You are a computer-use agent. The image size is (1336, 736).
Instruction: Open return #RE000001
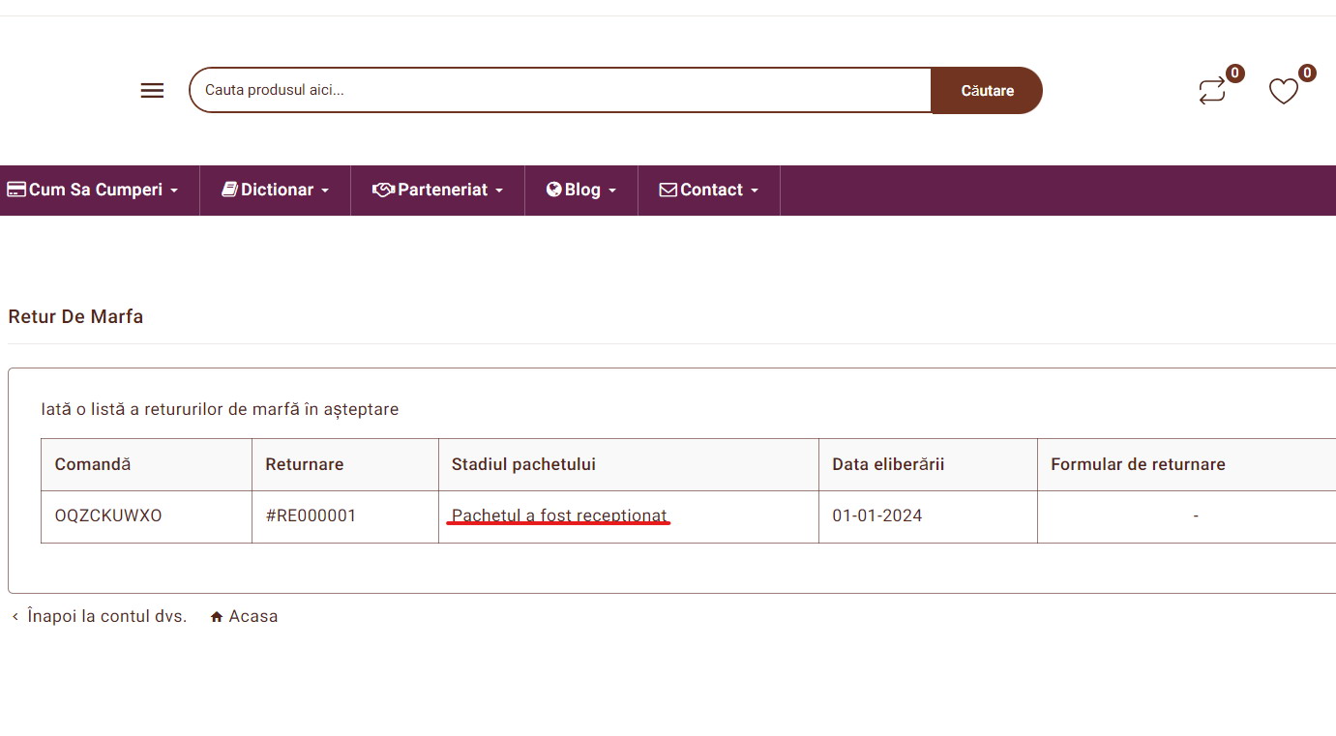pyautogui.click(x=311, y=515)
